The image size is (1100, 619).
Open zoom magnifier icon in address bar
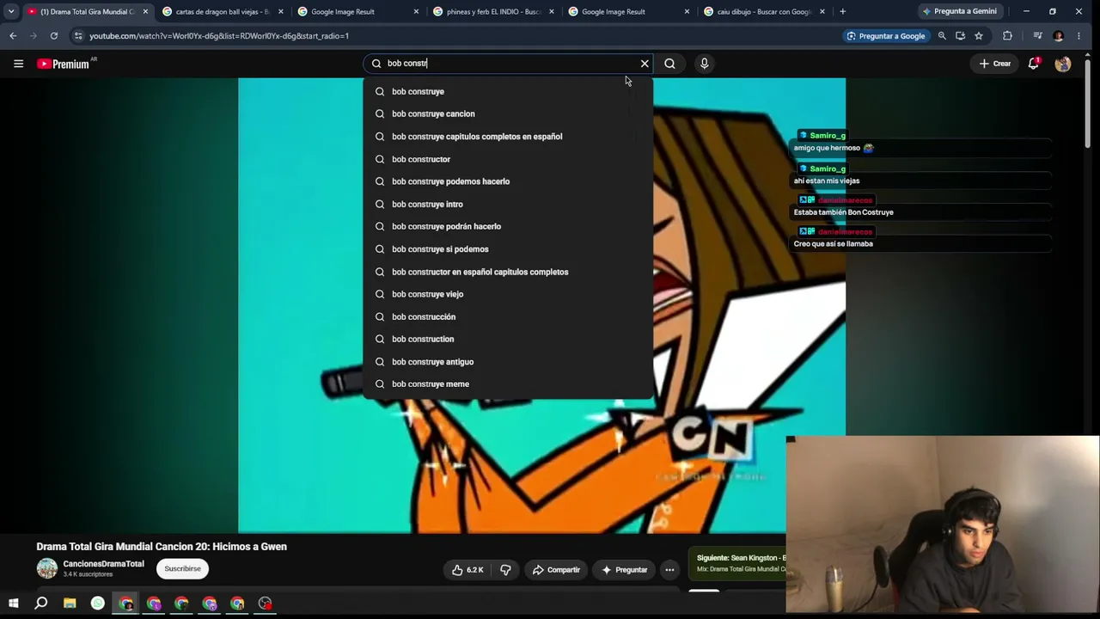point(942,36)
